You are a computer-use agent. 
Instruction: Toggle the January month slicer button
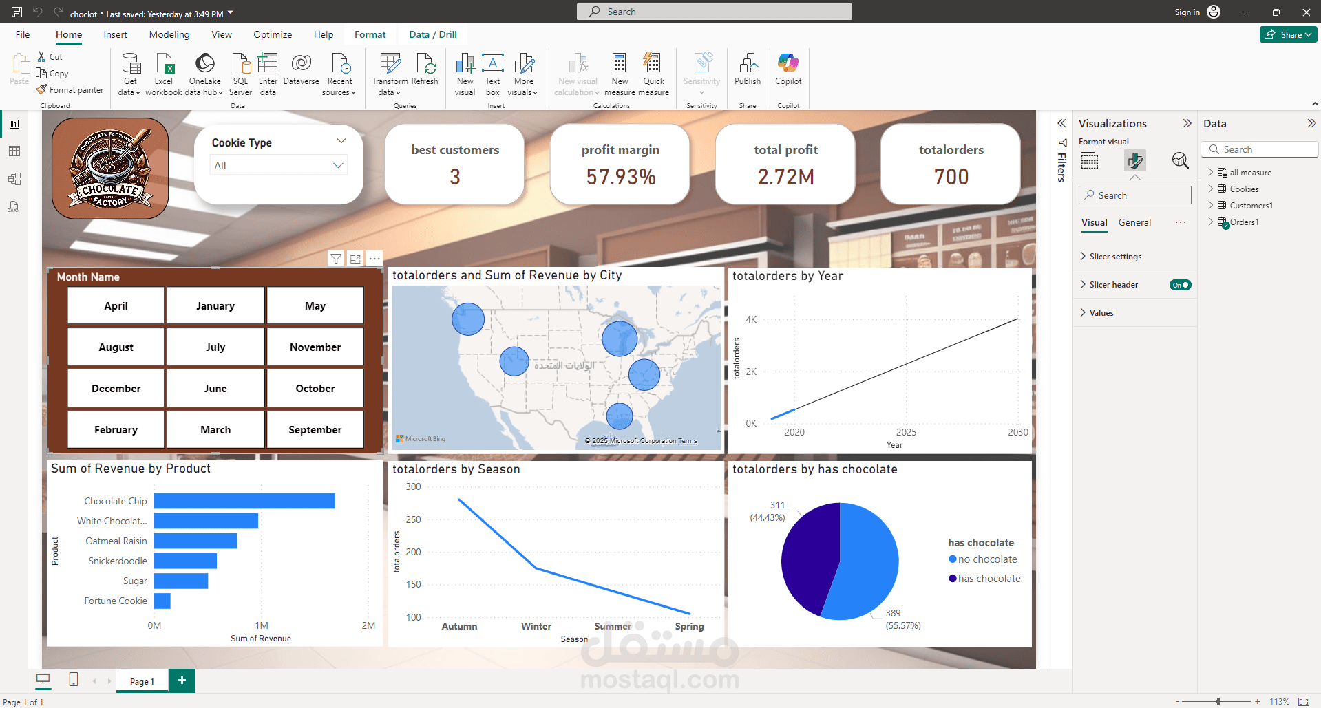pos(215,305)
